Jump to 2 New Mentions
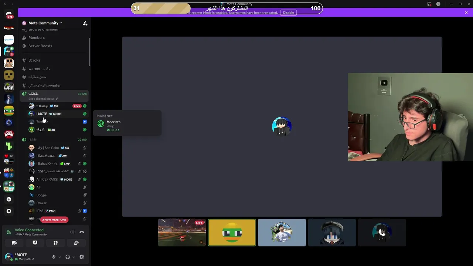The height and width of the screenshot is (266, 473). tap(54, 219)
